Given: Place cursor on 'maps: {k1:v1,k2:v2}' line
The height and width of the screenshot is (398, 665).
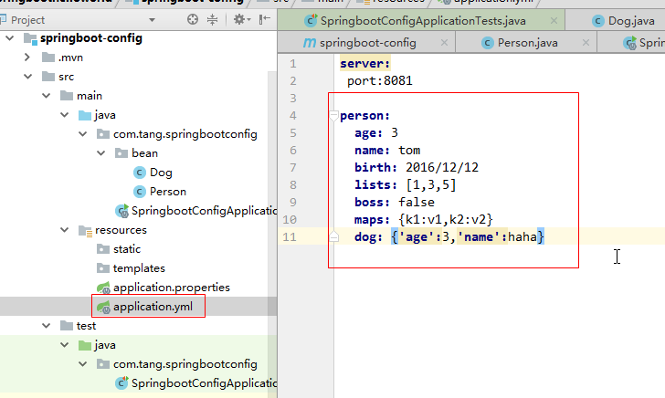Looking at the screenshot, I should tap(424, 220).
